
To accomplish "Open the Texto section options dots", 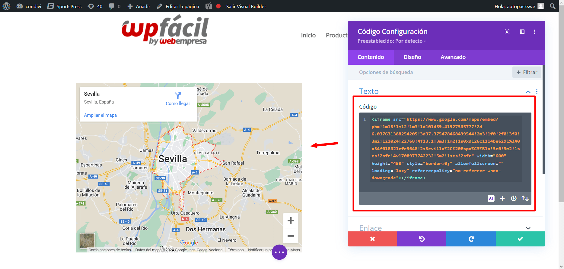I will tap(537, 91).
